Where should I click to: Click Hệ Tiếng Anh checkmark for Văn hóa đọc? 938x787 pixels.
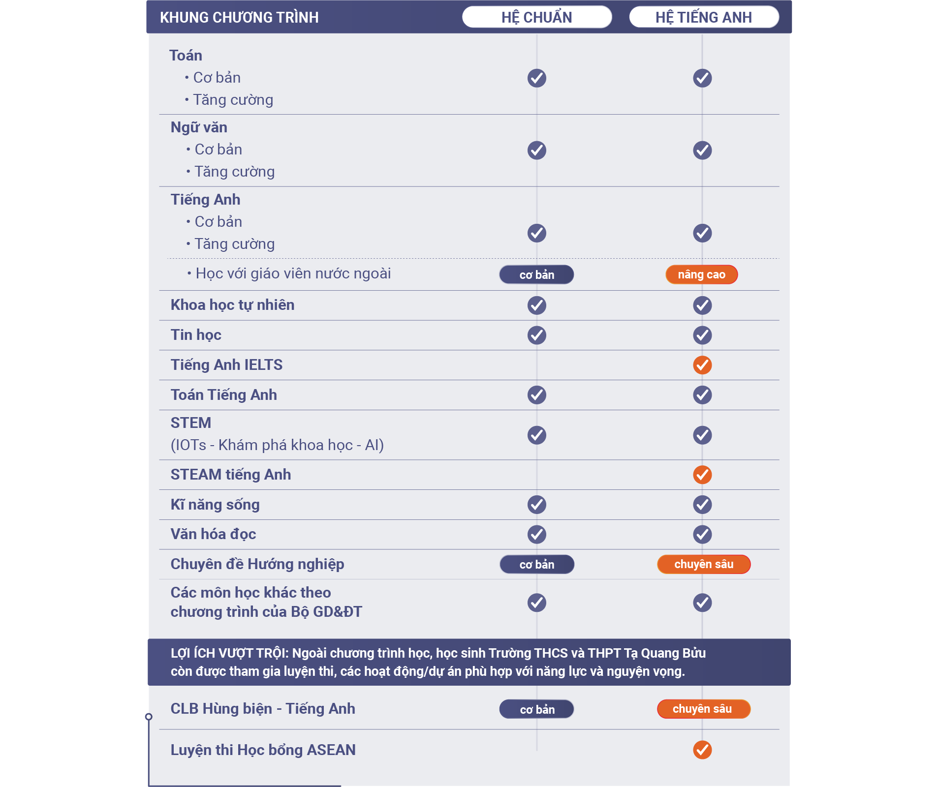[702, 534]
